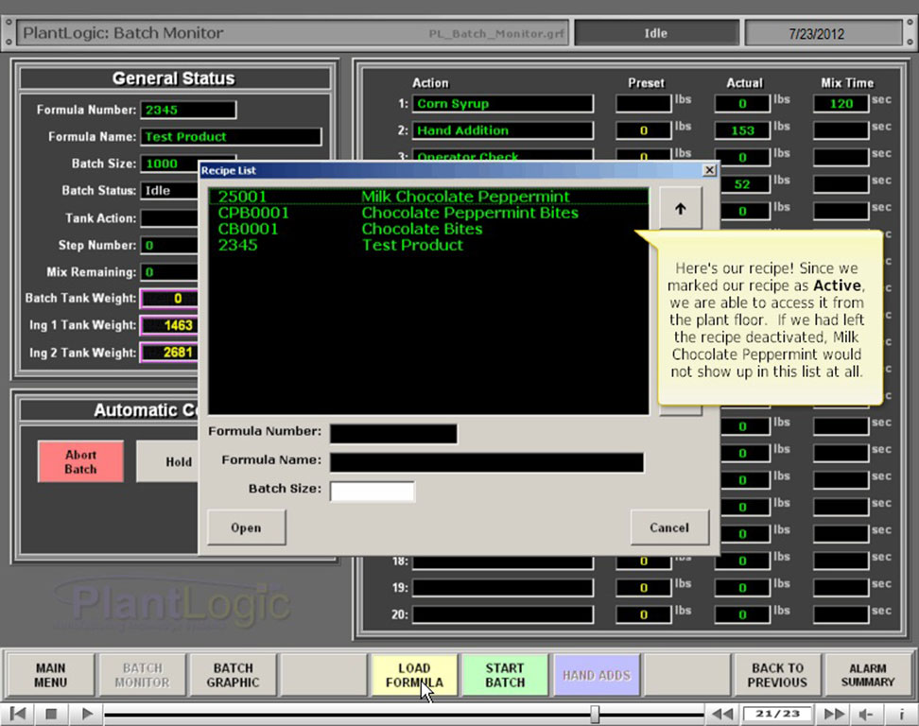Advance to the next slide with the double-right arrows
This screenshot has height=726, width=919.
[x=835, y=714]
